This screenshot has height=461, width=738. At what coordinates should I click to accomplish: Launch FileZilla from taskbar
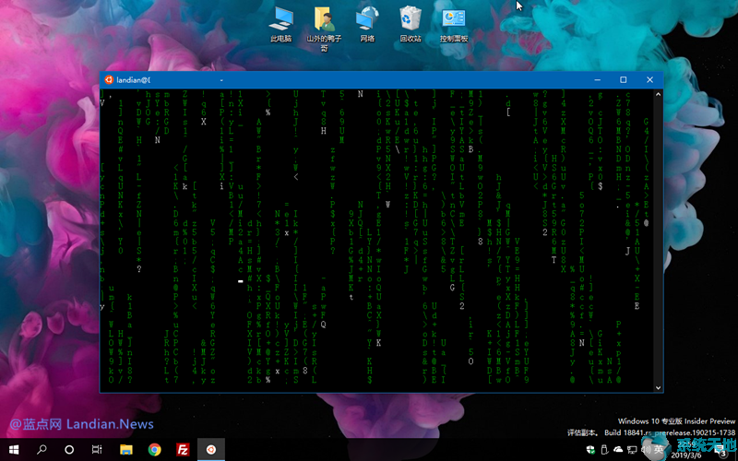183,450
